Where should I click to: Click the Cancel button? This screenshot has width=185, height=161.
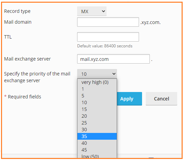point(161,99)
